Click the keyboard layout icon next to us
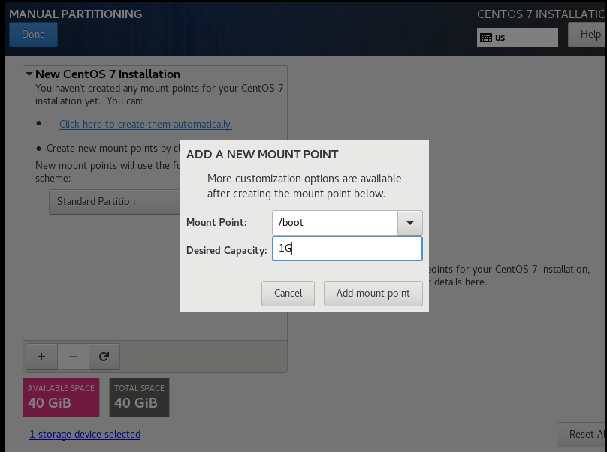Screen dimensions: 607x452 486,38
